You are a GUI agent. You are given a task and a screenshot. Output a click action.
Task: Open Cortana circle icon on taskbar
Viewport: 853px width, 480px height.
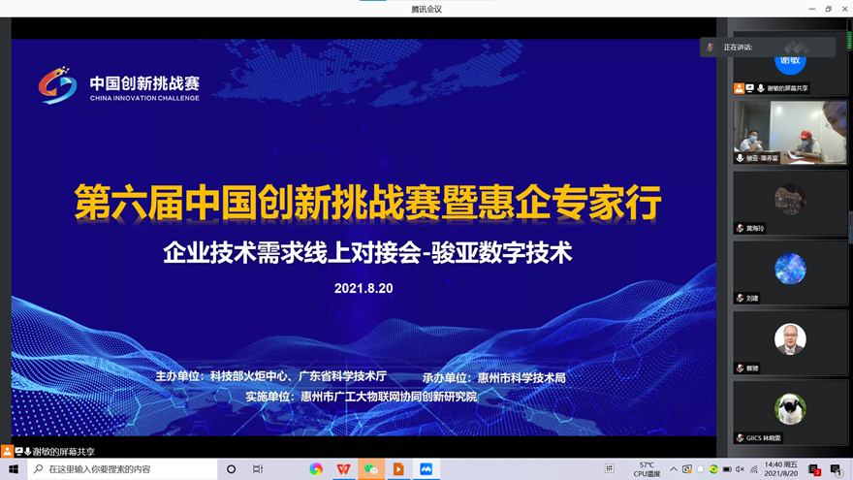(x=232, y=469)
